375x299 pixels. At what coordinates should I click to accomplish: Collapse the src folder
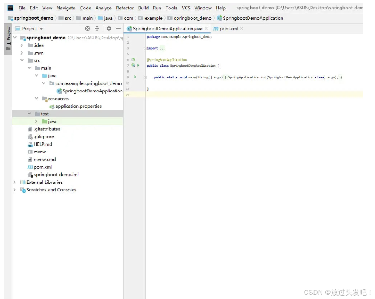point(22,60)
